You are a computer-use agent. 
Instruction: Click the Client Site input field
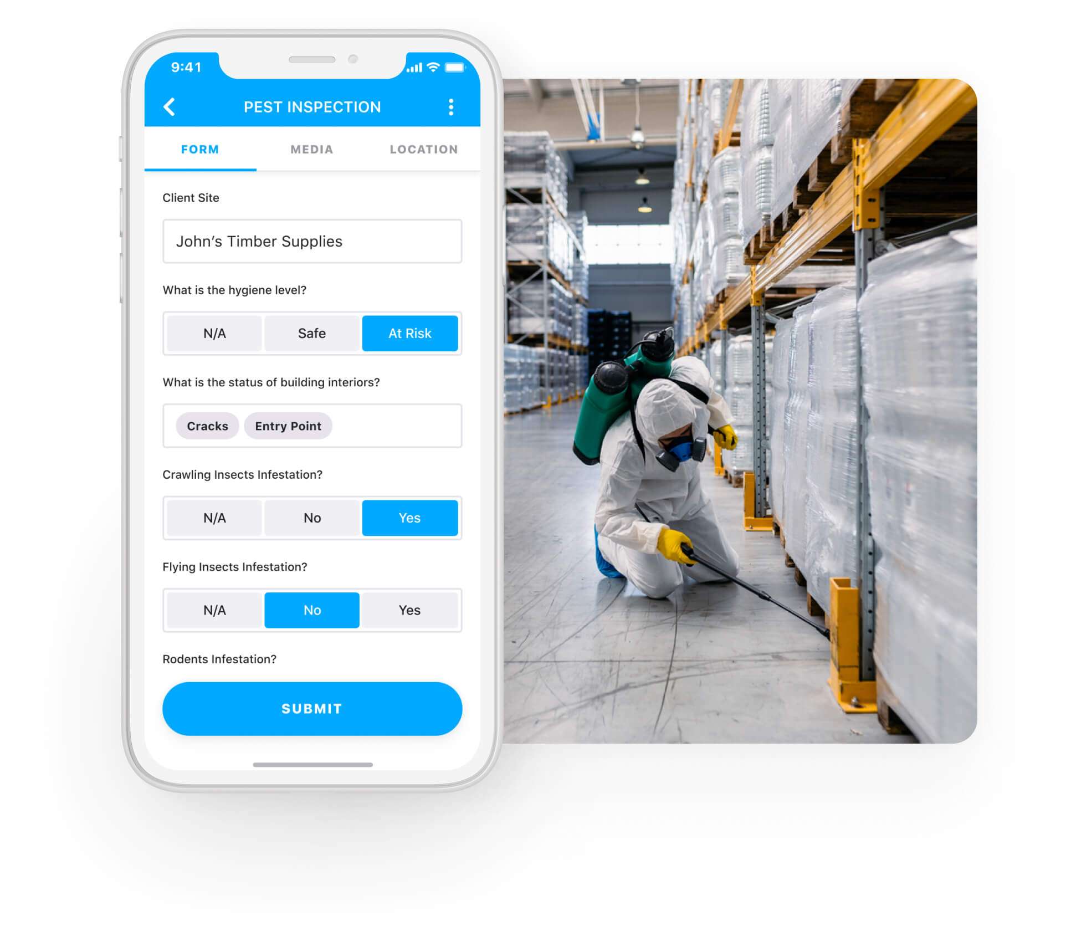[311, 242]
